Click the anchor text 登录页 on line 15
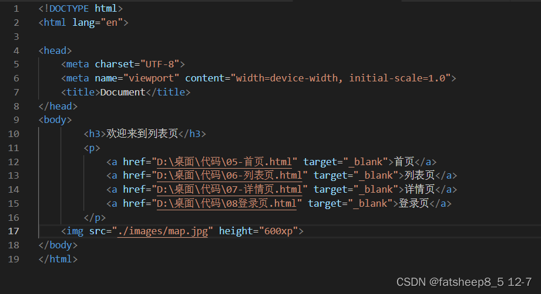This screenshot has height=294, width=541. pyautogui.click(x=414, y=203)
